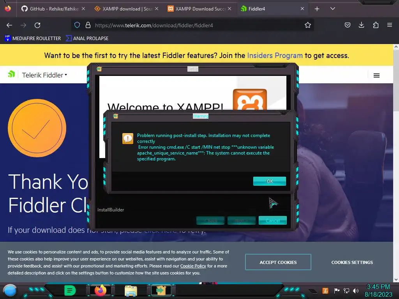Open the Firefox downloads panel
Screen dimensions: 399x299
361,25
